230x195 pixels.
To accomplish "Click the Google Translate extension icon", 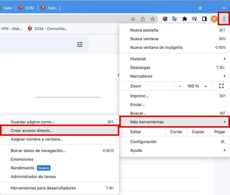I will tap(175, 19).
